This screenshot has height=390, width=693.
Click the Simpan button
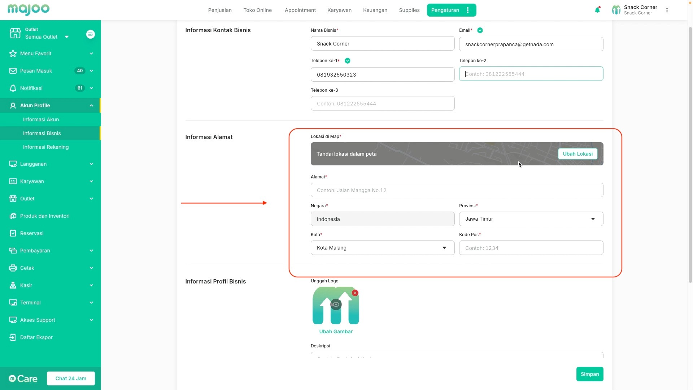589,374
